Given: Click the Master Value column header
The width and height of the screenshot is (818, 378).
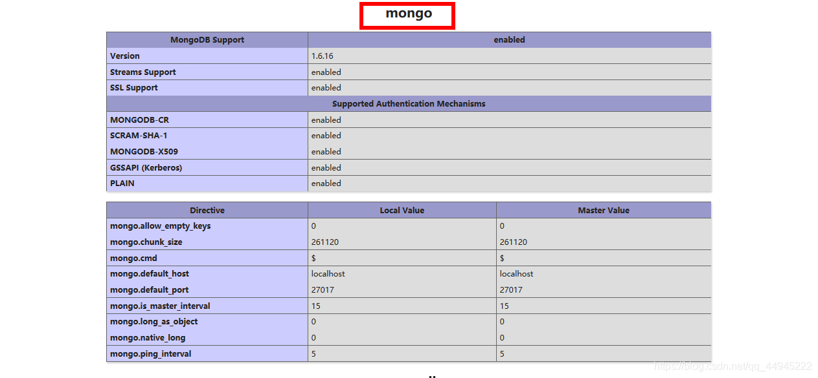Looking at the screenshot, I should 604,211.
